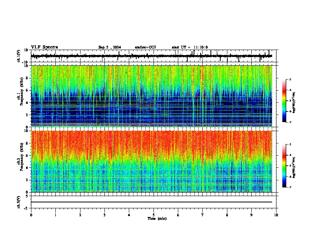Click the ch.1 spectrogram color scale bar

point(284,101)
